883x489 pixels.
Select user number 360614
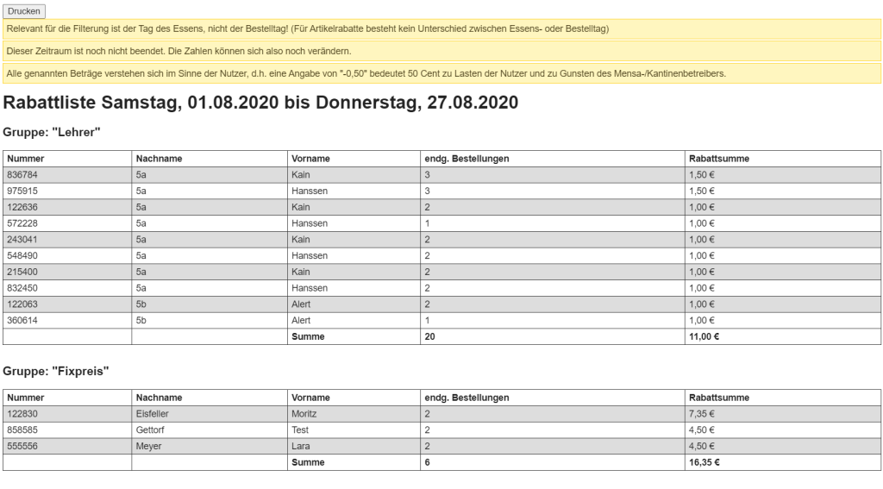pyautogui.click(x=22, y=321)
